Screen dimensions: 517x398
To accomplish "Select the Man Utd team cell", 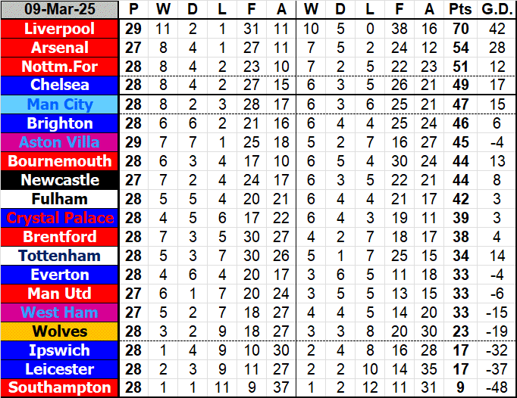I will (60, 294).
